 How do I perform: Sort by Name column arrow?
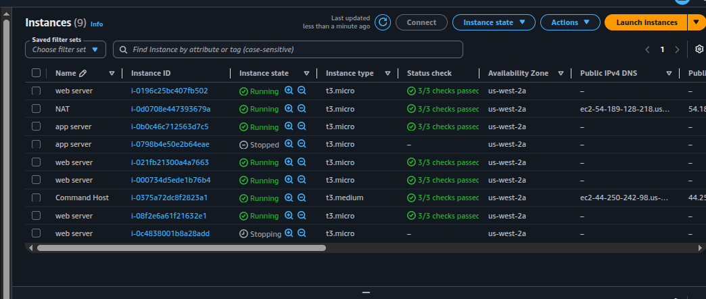point(112,74)
